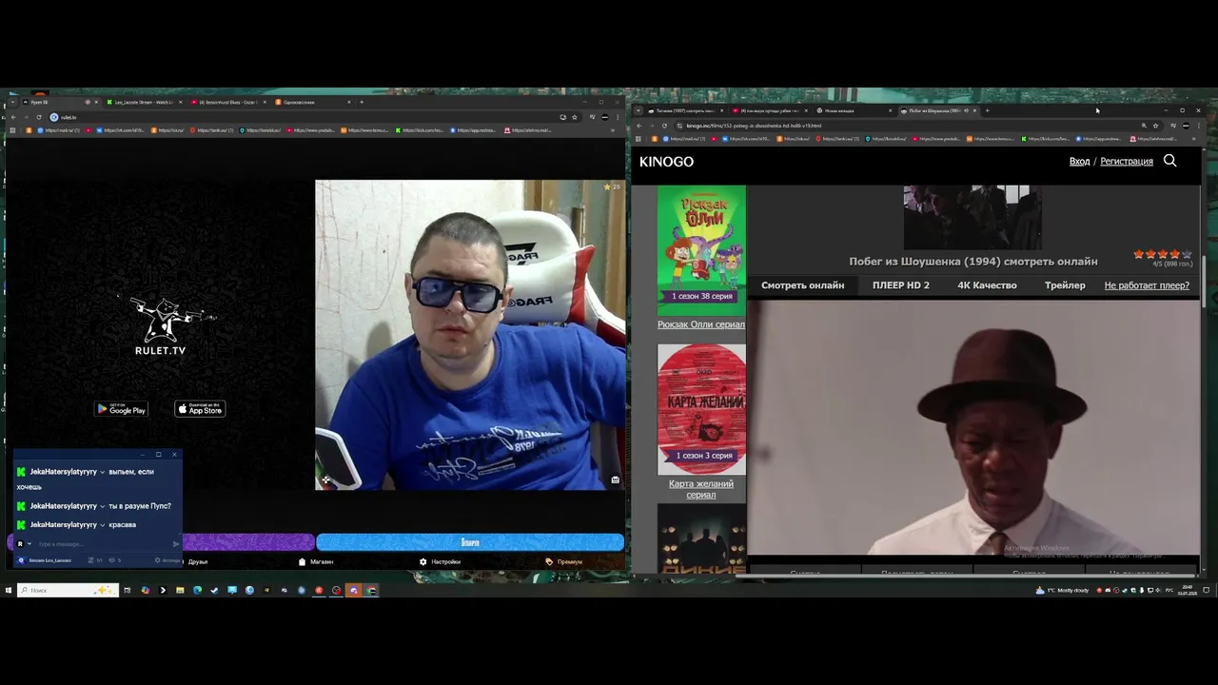Open the Вход login link
Screen dimensions: 1218x685
point(1079,162)
